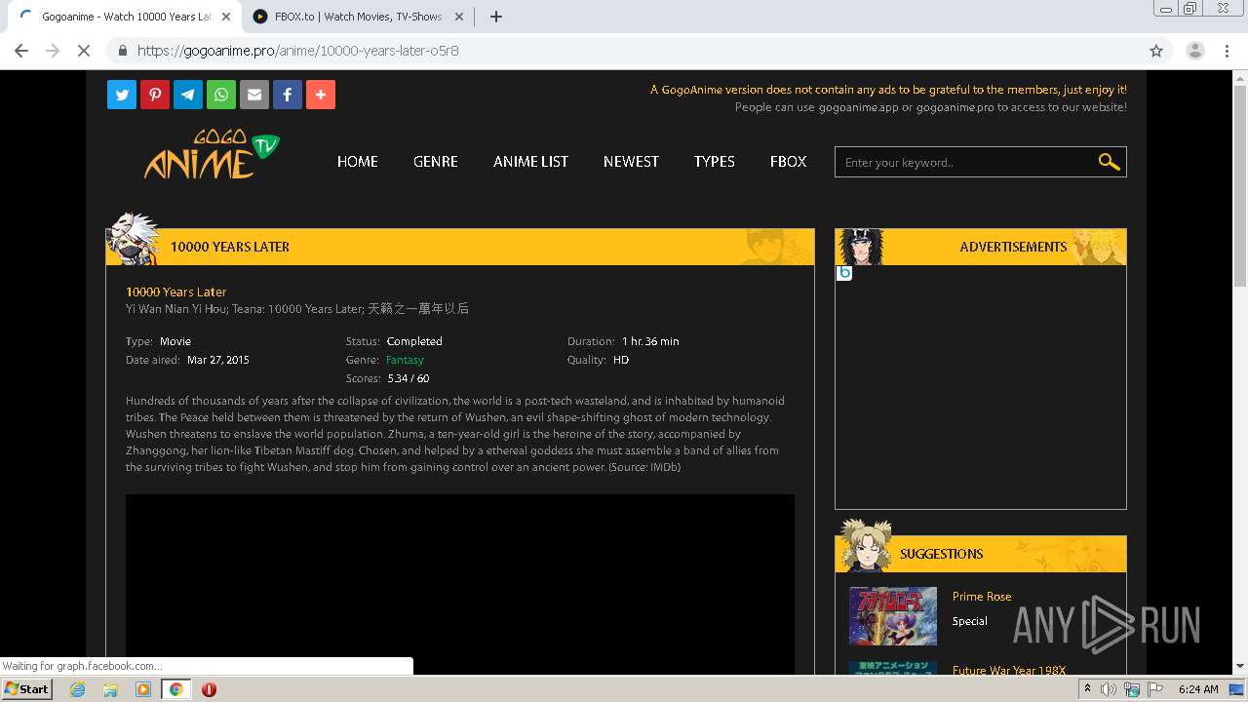Close the Gogoanime tab
This screenshot has height=702, width=1248.
[x=227, y=17]
